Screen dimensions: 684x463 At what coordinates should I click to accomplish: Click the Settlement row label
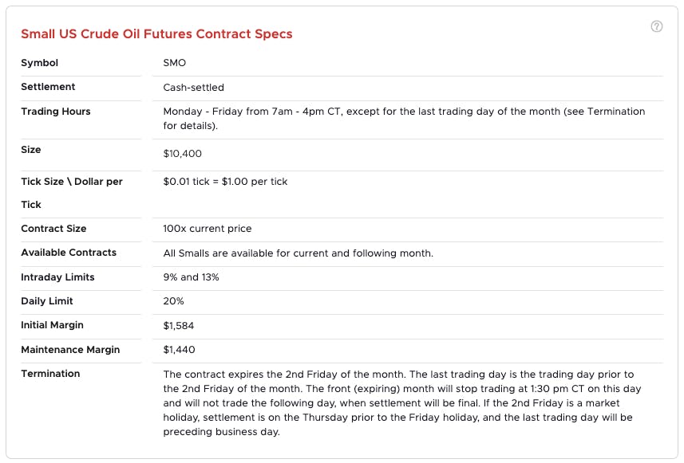pyautogui.click(x=48, y=87)
